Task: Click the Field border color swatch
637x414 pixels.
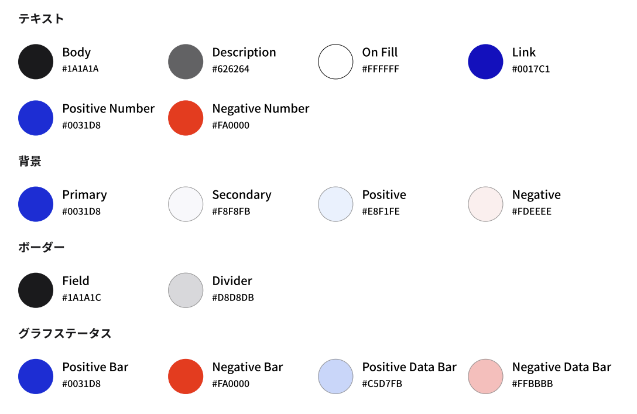Action: coord(36,290)
